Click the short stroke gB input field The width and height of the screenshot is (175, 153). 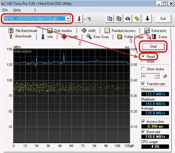(148, 76)
